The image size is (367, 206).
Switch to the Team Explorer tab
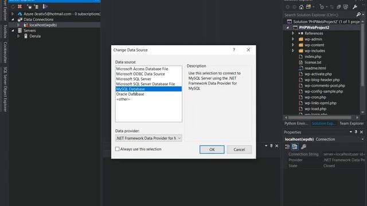coord(352,124)
